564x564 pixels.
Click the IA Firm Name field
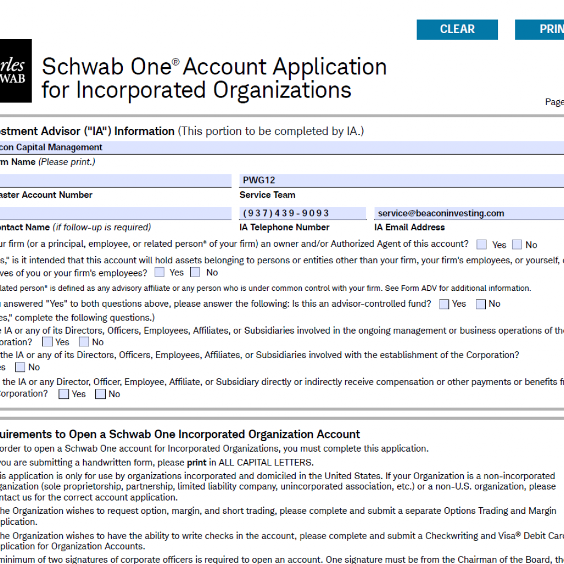[x=282, y=148]
